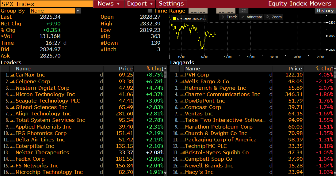The height and width of the screenshot is (176, 336).
Task: Click the bar chart icon beside Church & Dwight Co Inc
Action: 182,133
